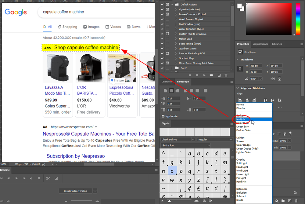Click the render video arrow icon

[x=8, y=201]
